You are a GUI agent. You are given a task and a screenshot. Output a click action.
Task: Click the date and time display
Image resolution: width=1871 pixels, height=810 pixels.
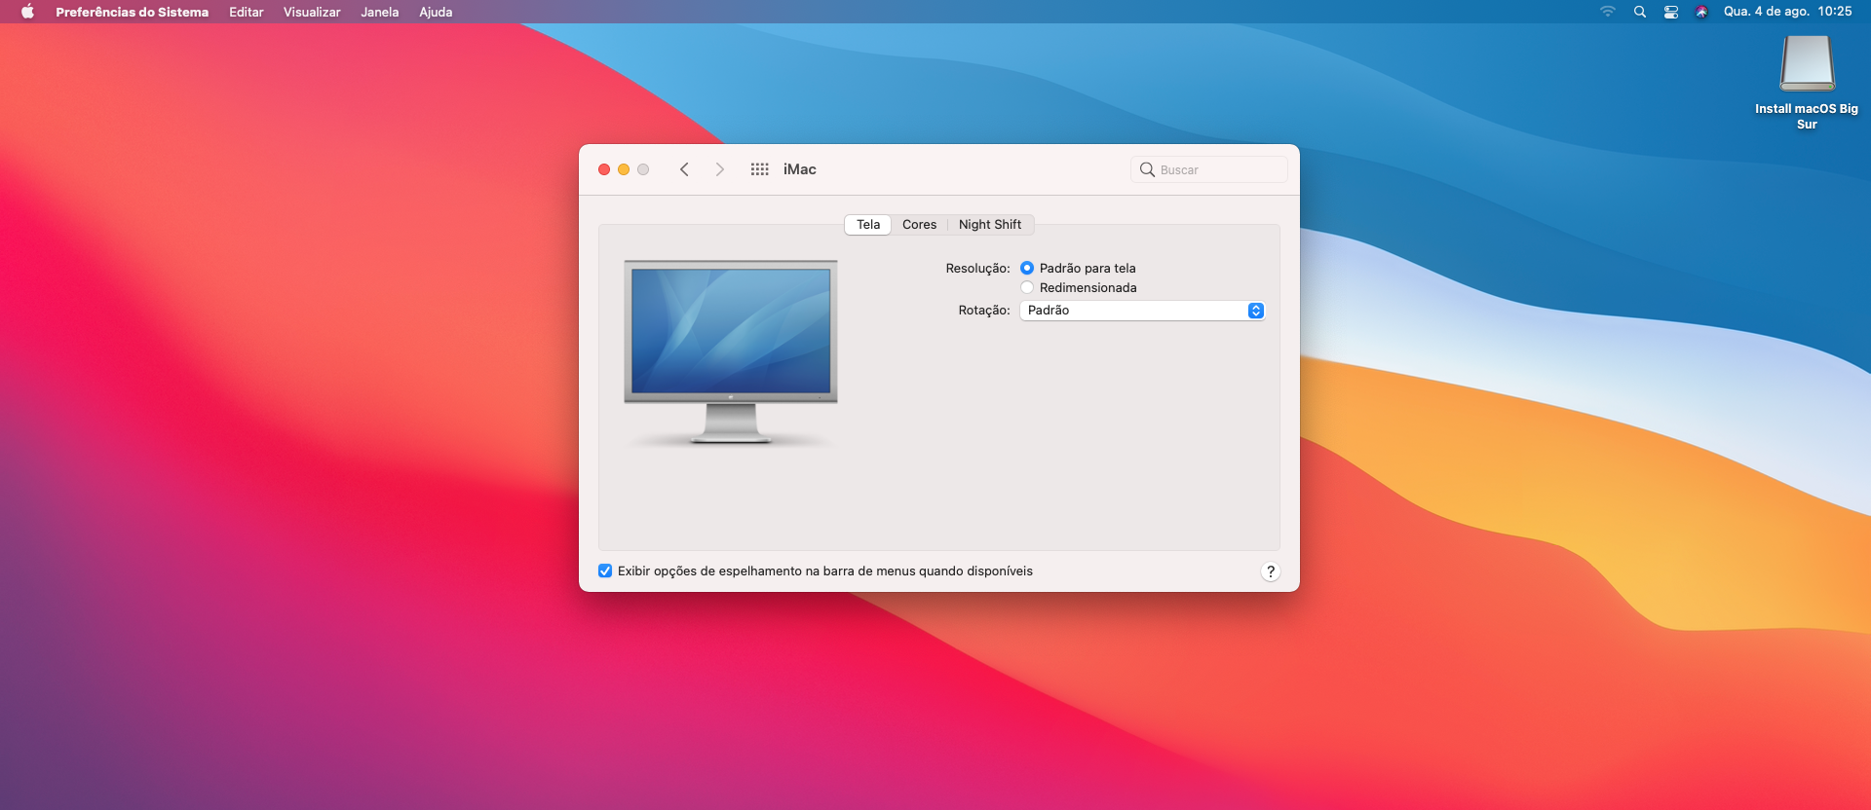[1787, 12]
